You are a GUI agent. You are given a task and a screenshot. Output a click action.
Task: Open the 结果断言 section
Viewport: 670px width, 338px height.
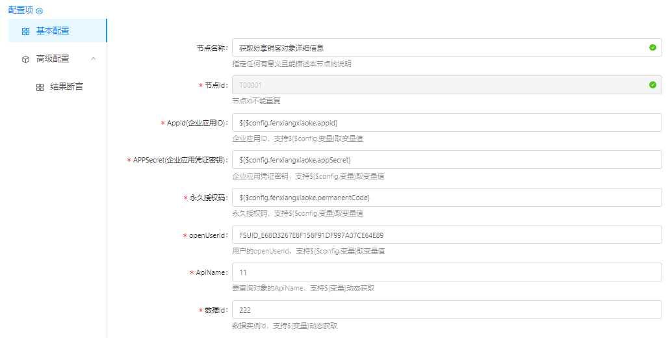click(x=66, y=87)
